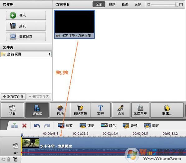The width and height of the screenshot is (186, 163).
Task: Switch to the 音频 filter tab
Action: point(138,4)
